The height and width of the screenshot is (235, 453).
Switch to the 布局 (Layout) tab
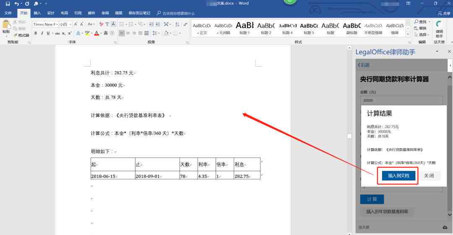click(64, 13)
